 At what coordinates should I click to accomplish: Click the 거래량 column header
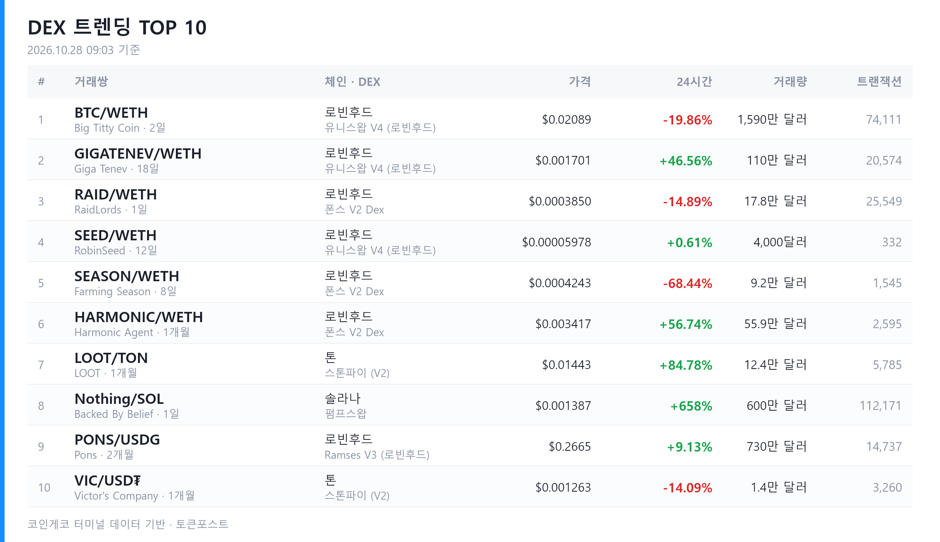point(790,82)
